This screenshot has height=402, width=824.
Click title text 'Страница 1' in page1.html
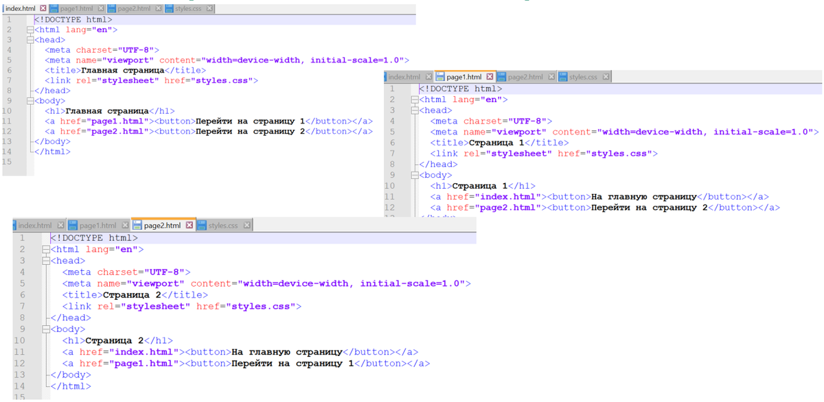tap(497, 143)
